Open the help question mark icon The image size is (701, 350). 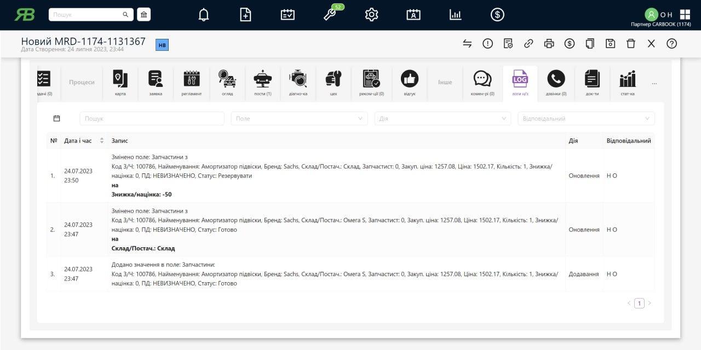click(x=671, y=44)
